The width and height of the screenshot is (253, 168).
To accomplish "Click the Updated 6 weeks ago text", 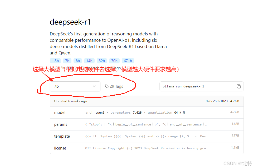I will point(71,101).
